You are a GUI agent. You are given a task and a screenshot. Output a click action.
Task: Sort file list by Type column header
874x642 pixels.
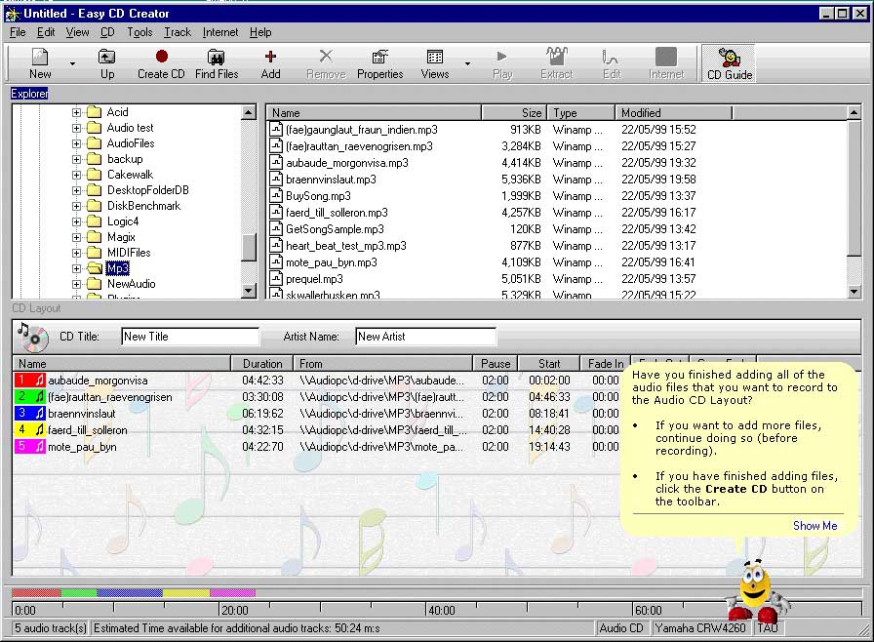(580, 112)
